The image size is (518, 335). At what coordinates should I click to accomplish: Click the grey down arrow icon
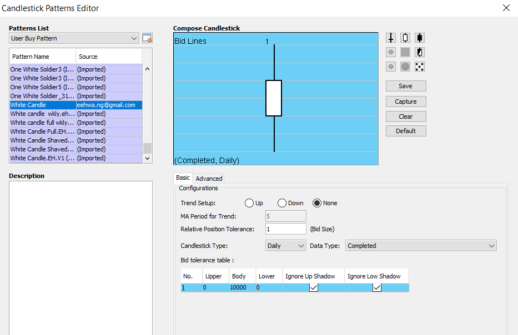pyautogui.click(x=391, y=67)
